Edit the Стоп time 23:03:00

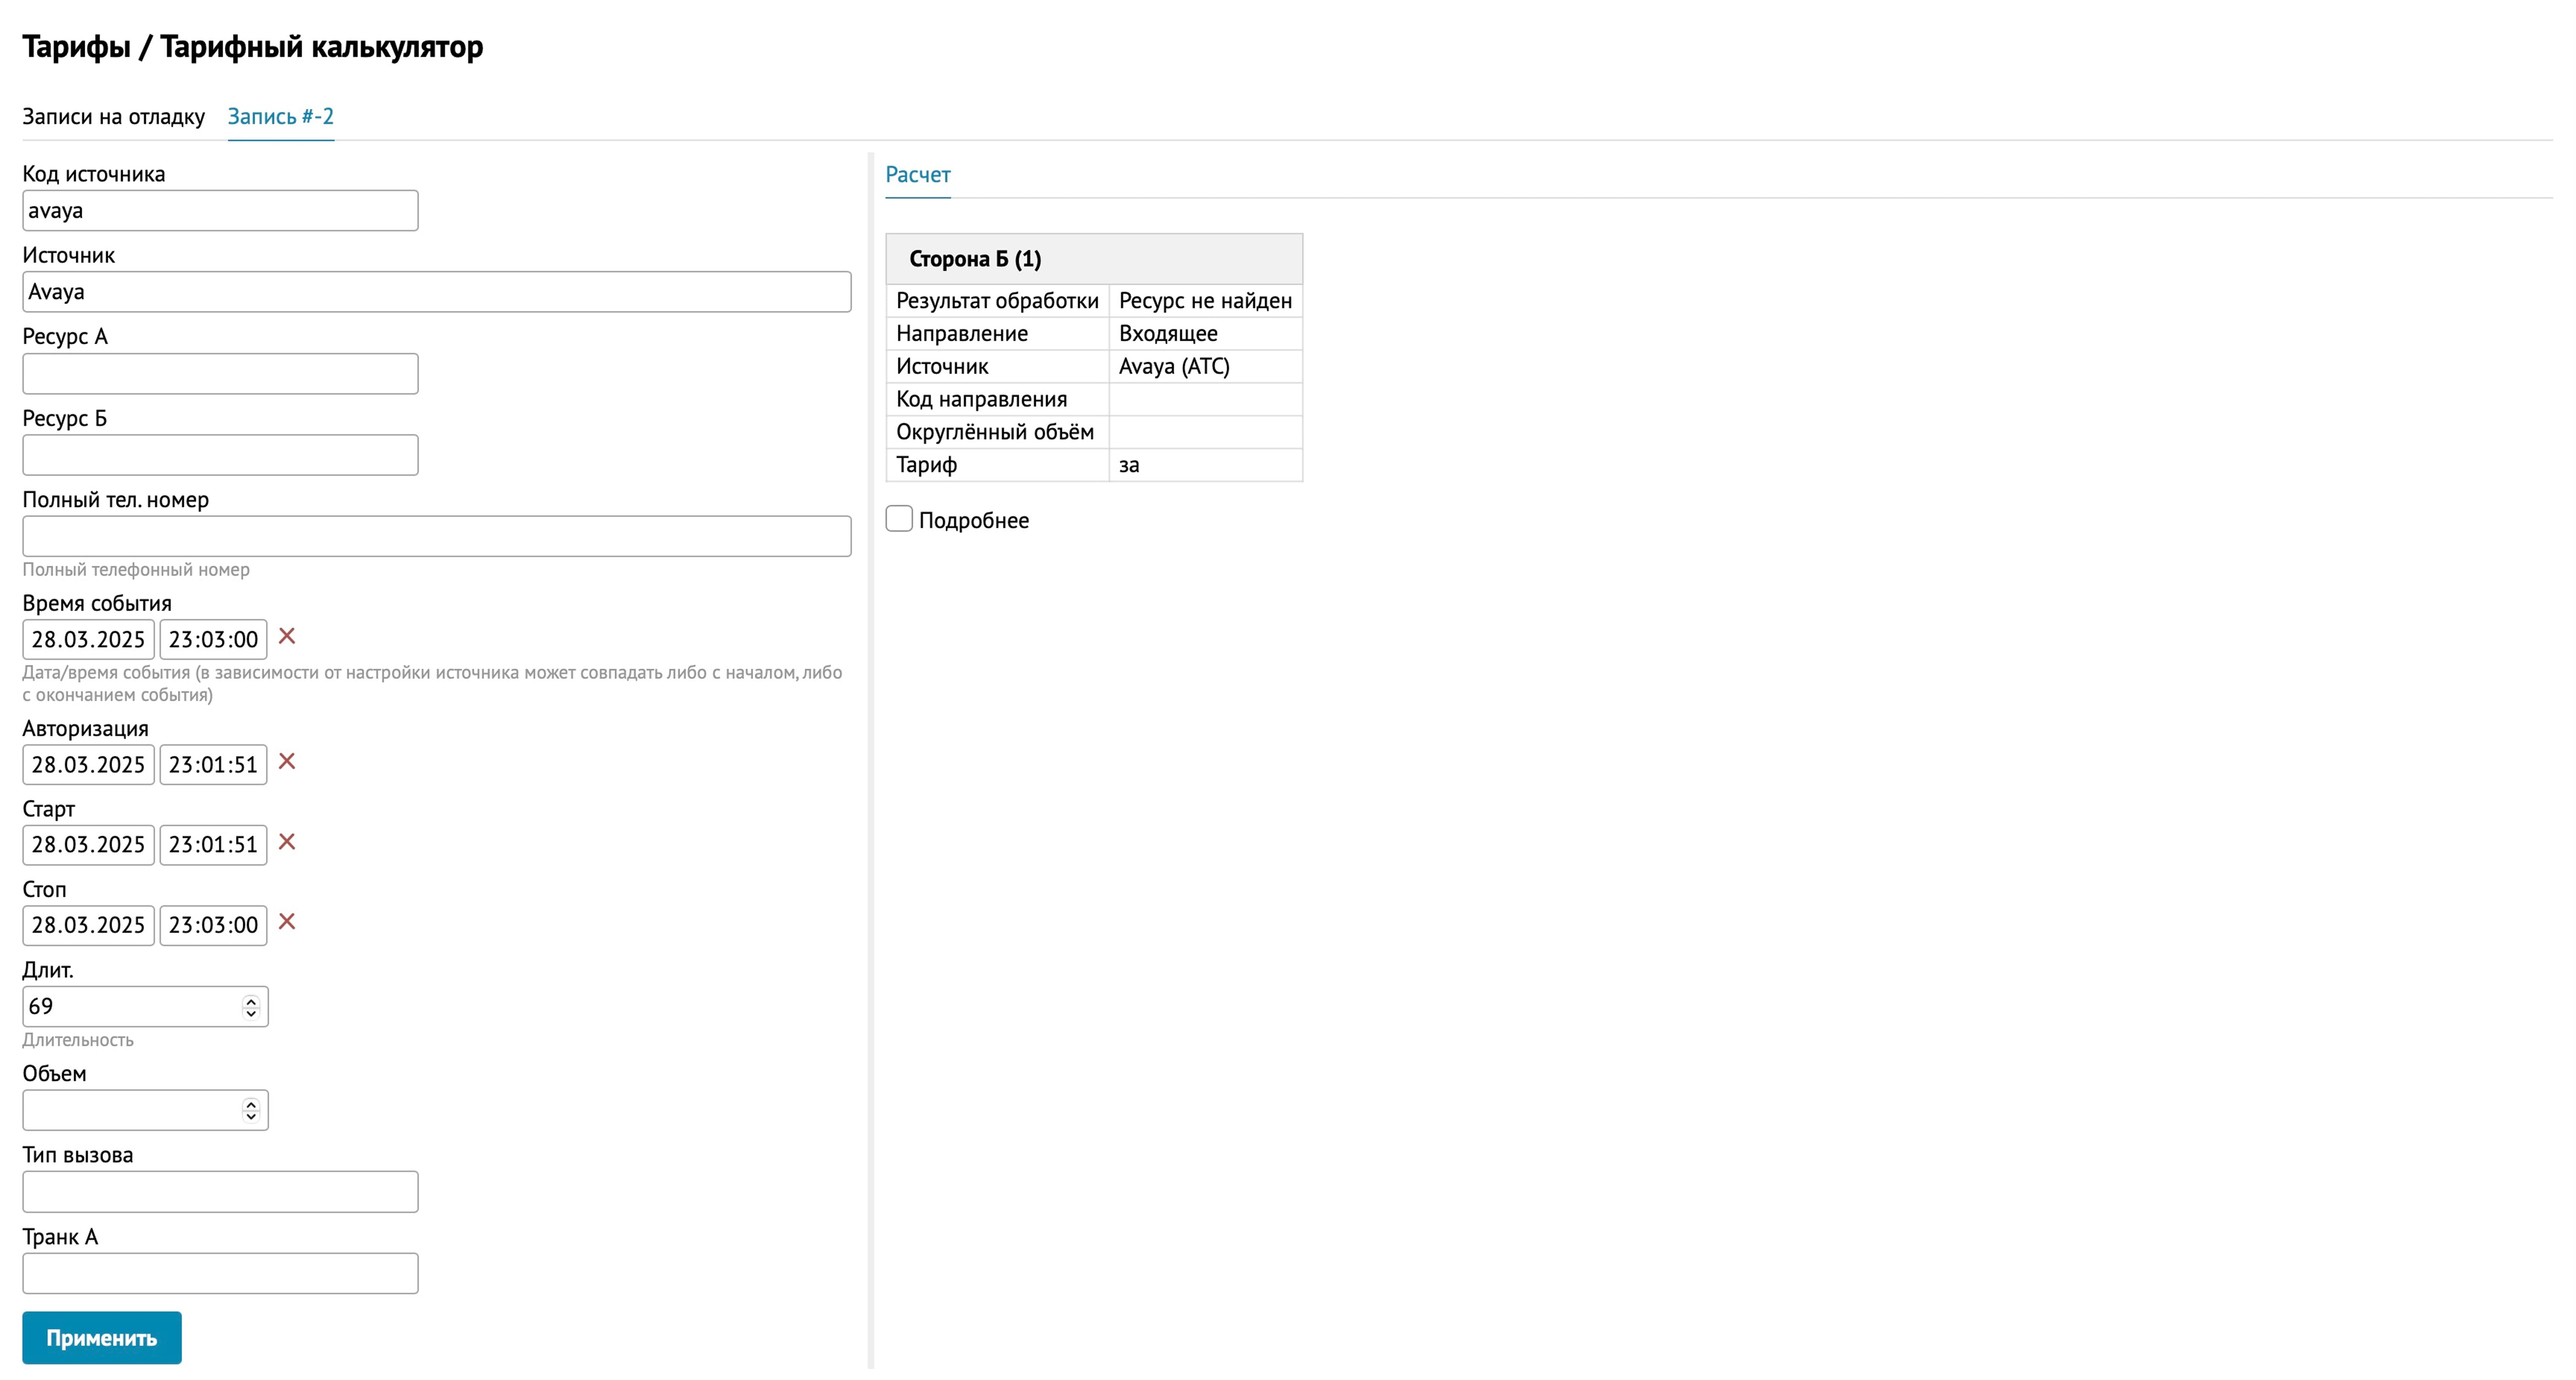[213, 925]
